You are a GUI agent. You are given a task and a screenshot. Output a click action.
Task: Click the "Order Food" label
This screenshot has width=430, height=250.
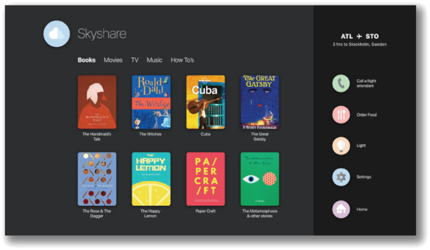pyautogui.click(x=366, y=115)
